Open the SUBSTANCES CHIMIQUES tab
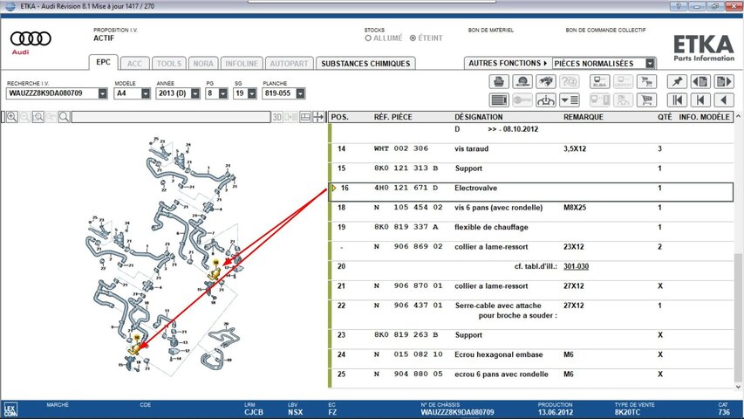 click(x=365, y=64)
